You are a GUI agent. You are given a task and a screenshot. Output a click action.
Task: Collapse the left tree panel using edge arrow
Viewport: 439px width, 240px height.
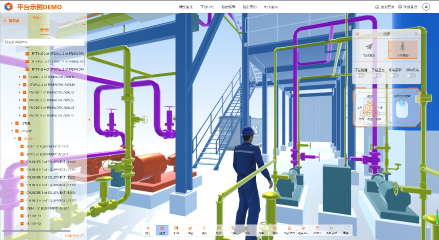point(89,119)
